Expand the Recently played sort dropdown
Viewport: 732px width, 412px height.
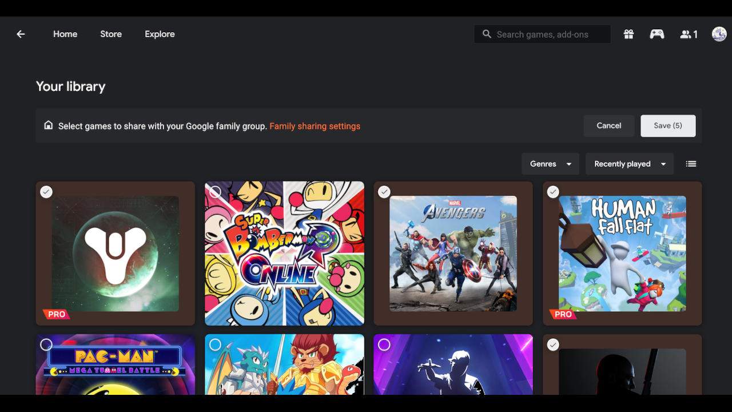point(629,164)
